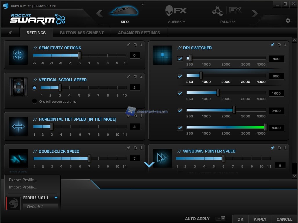Uncheck the 400 DPI level checkbox
The width and height of the screenshot is (298, 223).
[x=180, y=59]
